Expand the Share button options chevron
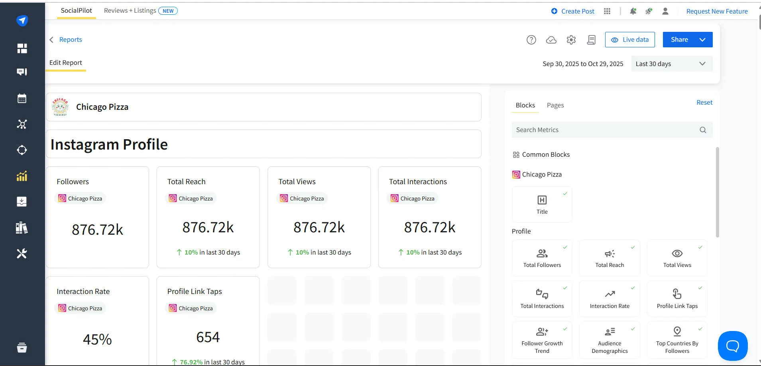Screen dimensions: 761x366 tap(702, 39)
